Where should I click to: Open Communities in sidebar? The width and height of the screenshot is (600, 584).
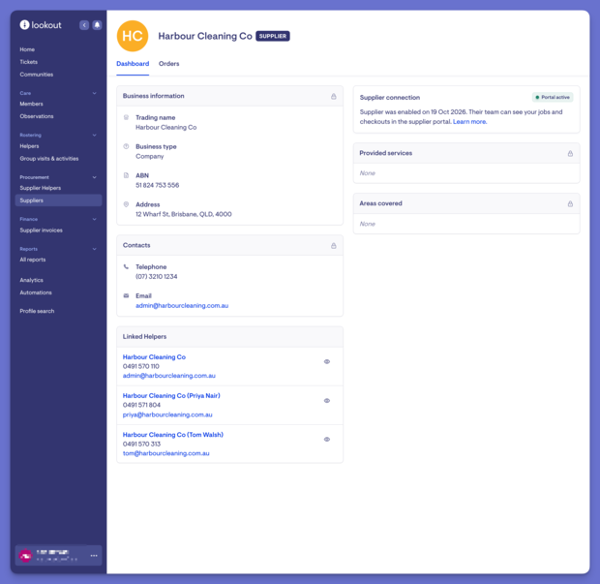click(37, 75)
